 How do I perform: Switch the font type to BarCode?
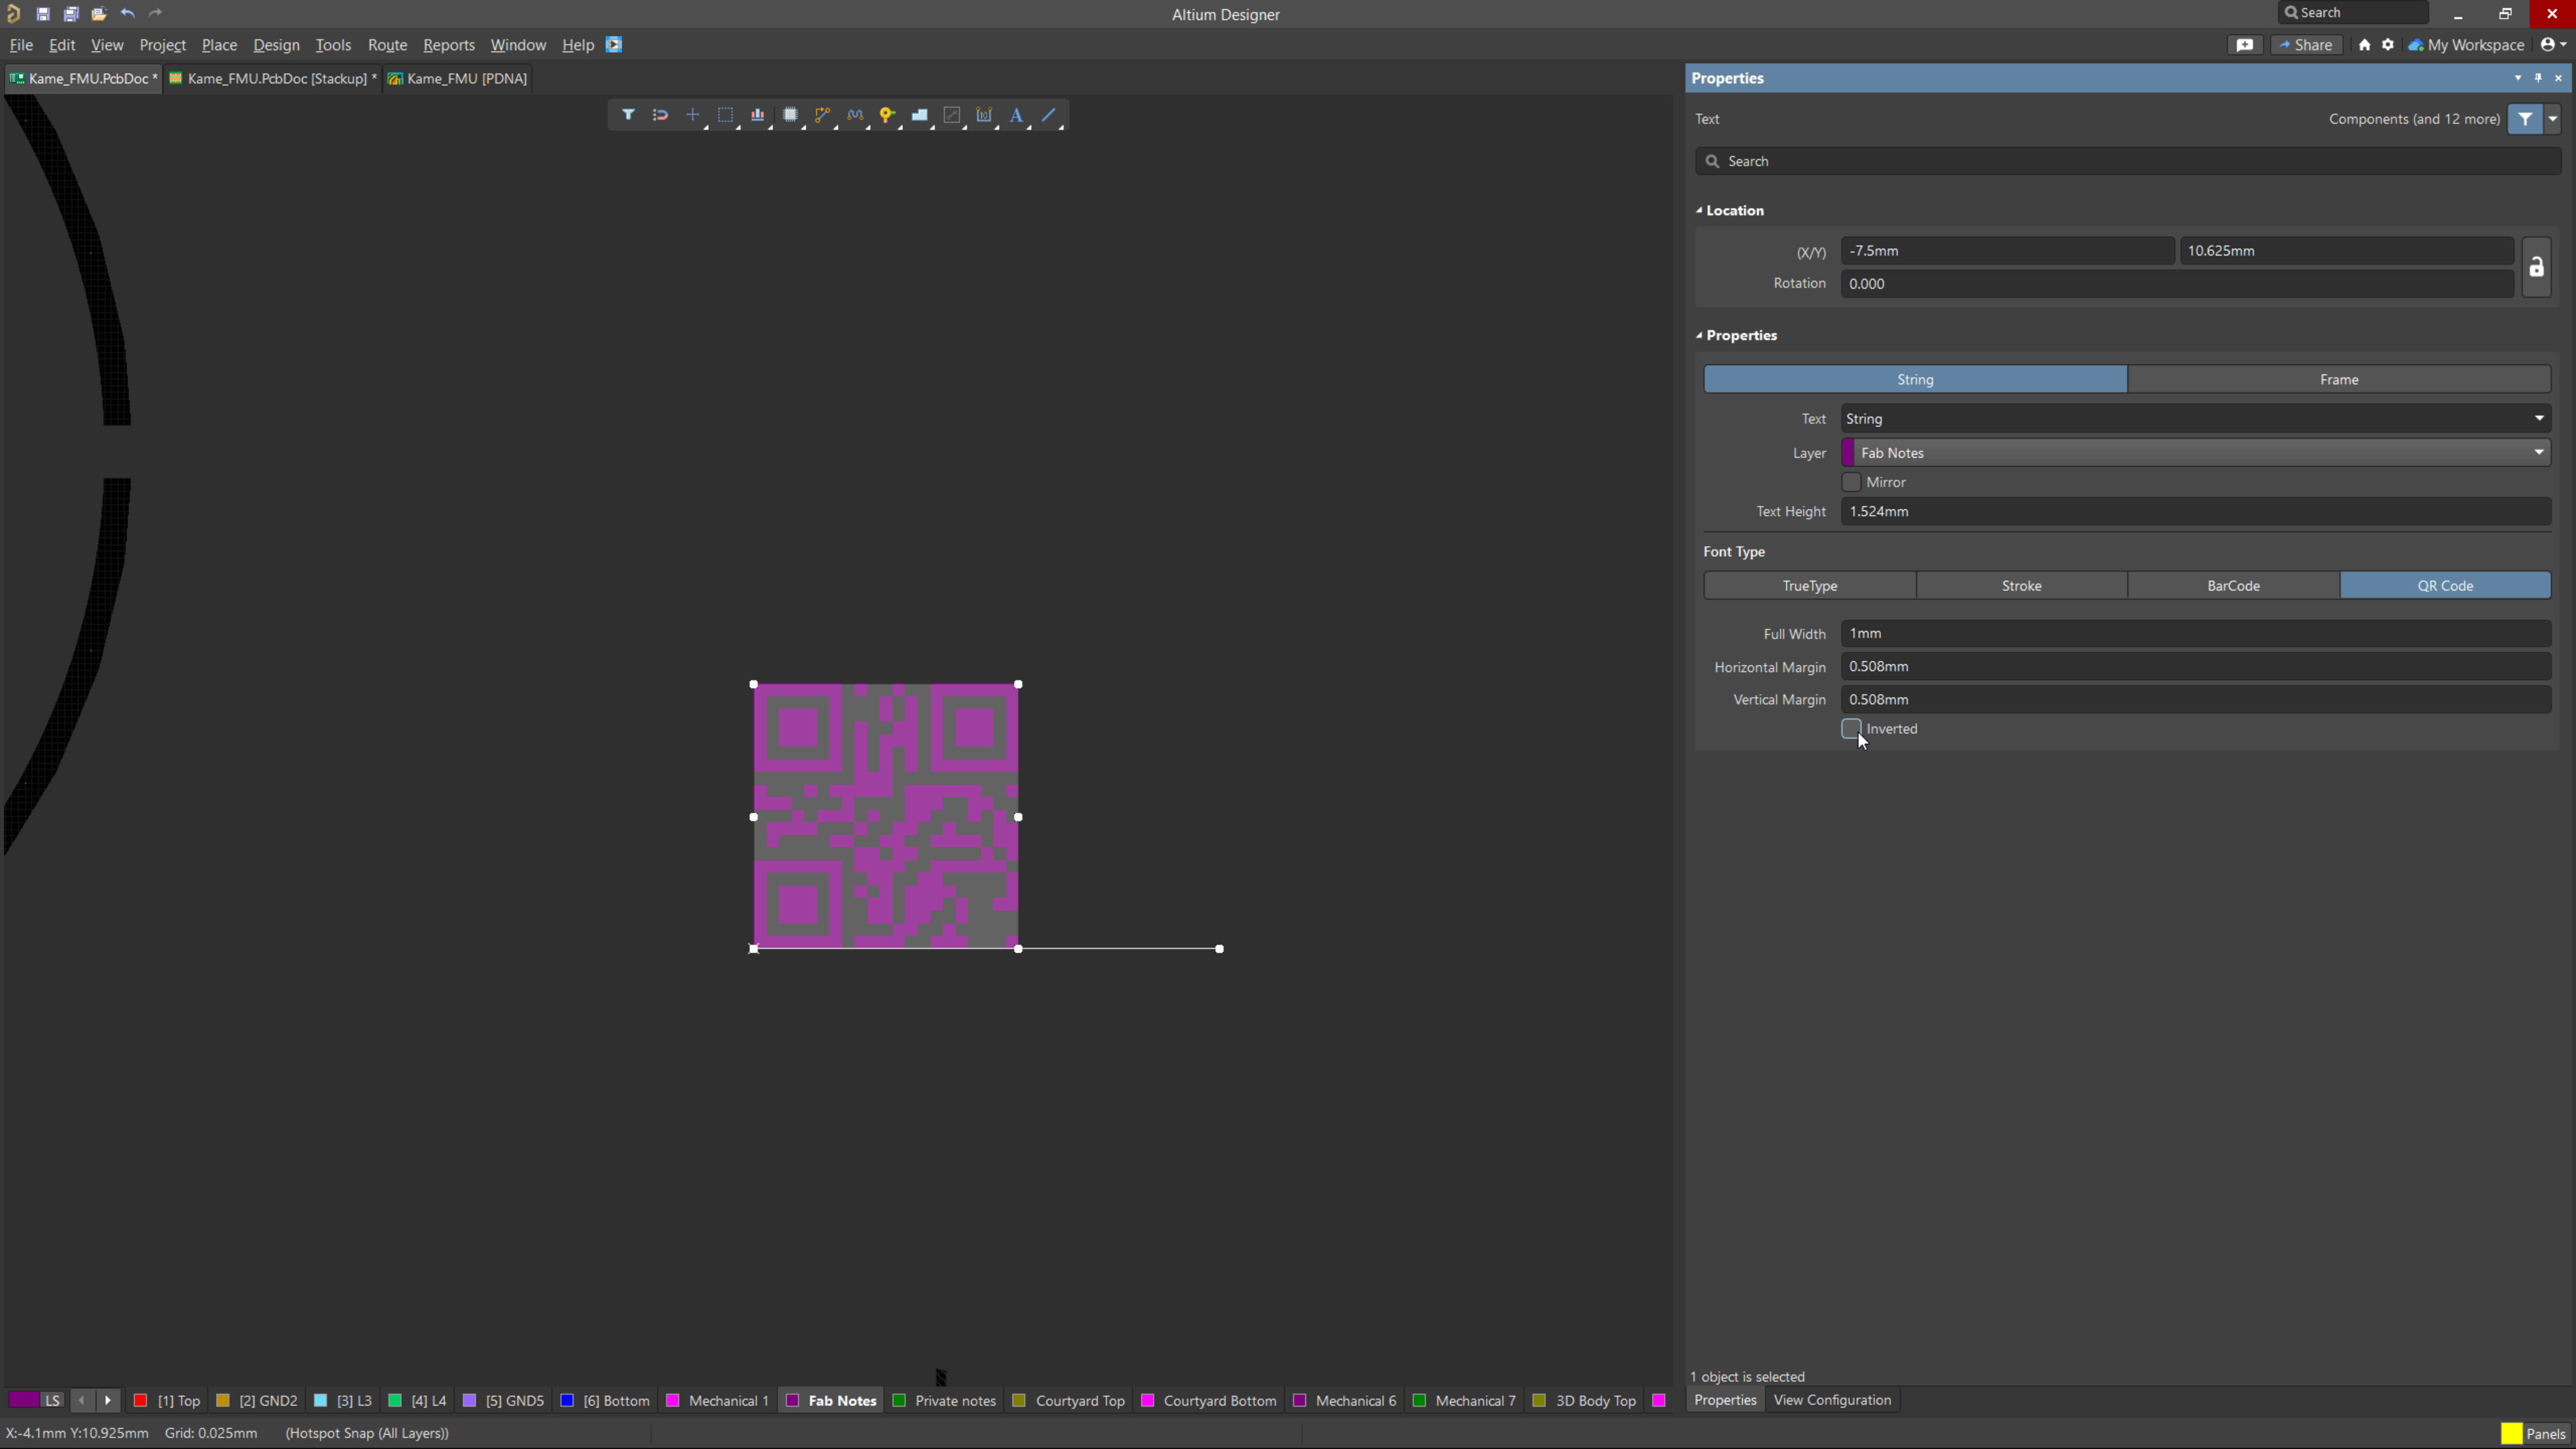pyautogui.click(x=2234, y=586)
